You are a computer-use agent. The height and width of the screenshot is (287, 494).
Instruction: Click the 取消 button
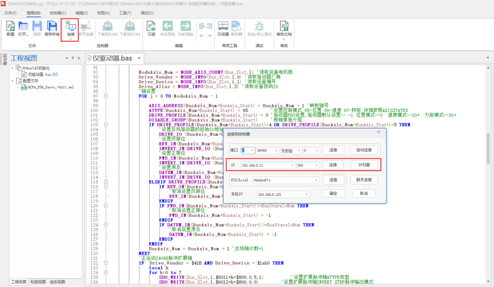[364, 193]
